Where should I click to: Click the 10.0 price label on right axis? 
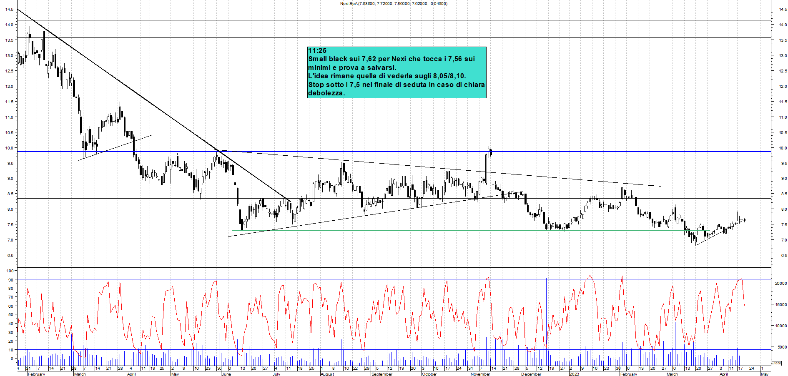pyautogui.click(x=783, y=148)
